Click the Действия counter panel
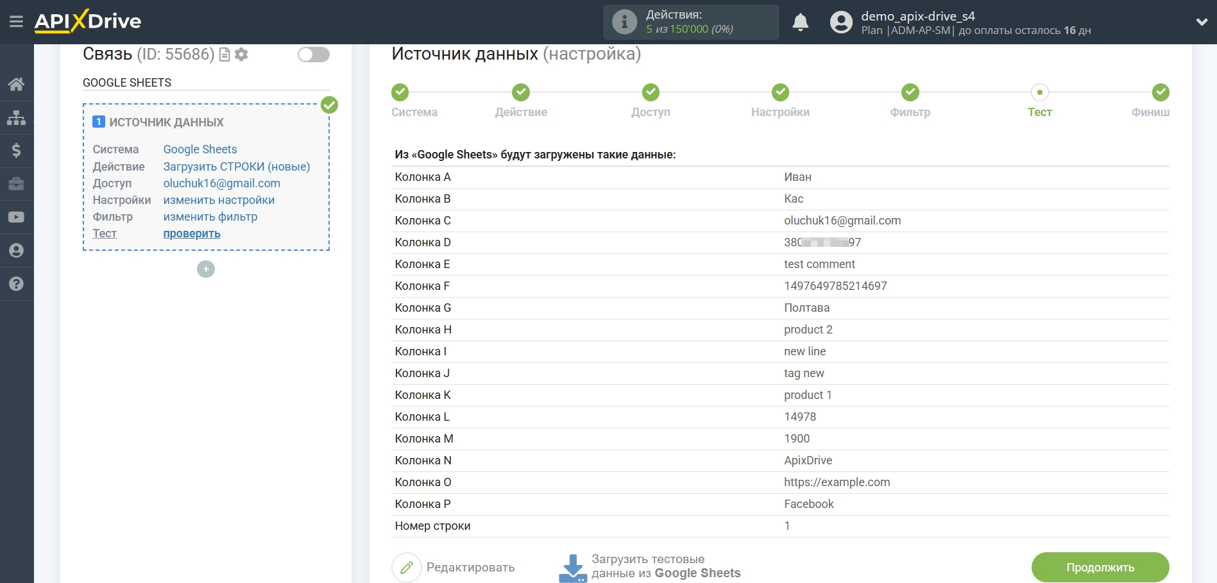This screenshot has height=583, width=1217. tap(691, 22)
